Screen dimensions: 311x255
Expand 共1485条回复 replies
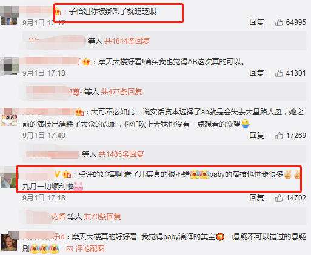click(121, 154)
